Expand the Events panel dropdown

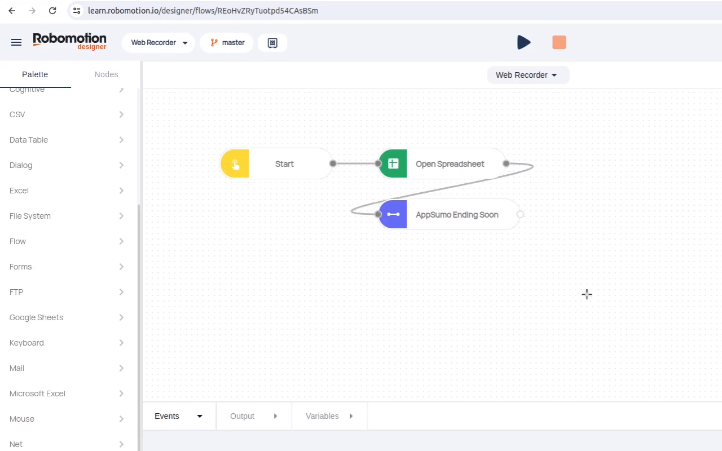(179, 416)
